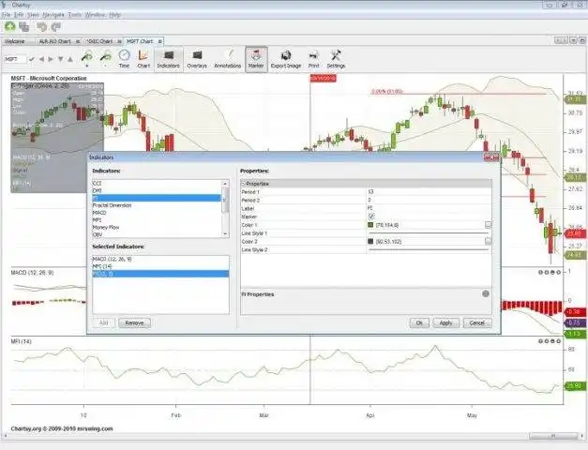Confirm symbol with checkmark icon next to MSFT
The image size is (588, 450).
click(x=32, y=59)
